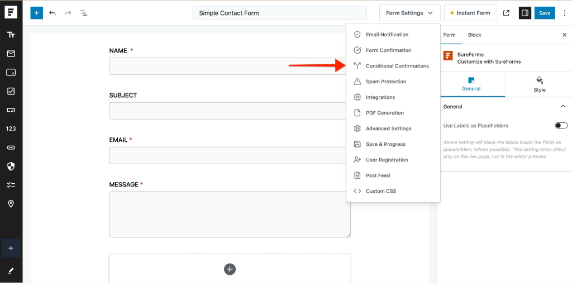The height and width of the screenshot is (286, 572).
Task: Edit the Simple Contact Form title field
Action: coord(279,13)
